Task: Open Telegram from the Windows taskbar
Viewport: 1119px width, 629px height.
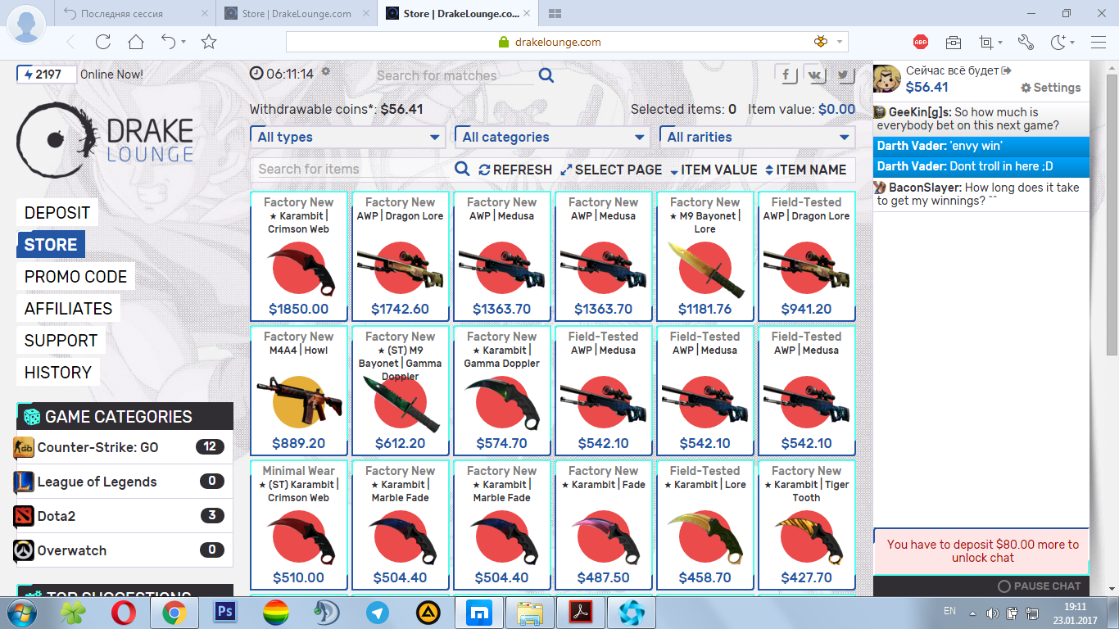Action: tap(378, 612)
